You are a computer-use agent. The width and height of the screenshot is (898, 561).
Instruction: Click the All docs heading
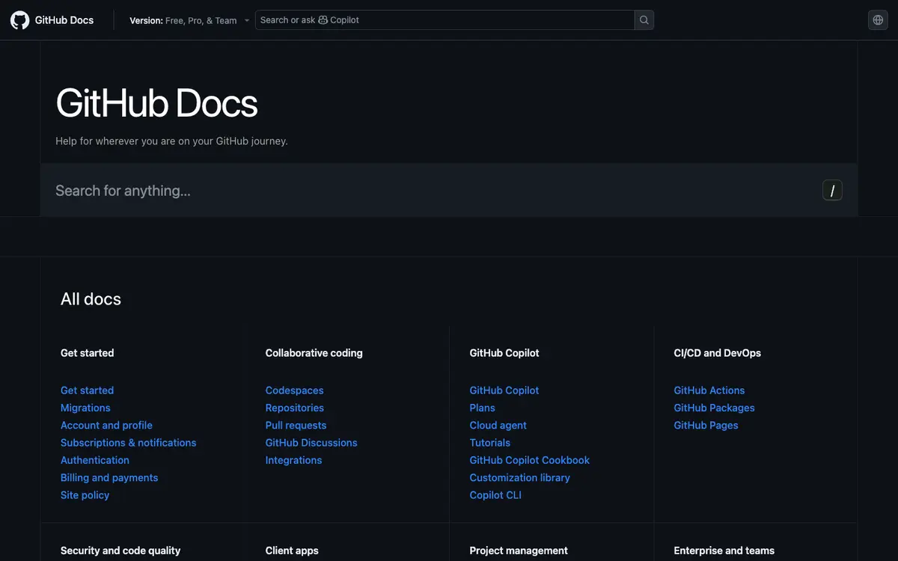(91, 299)
